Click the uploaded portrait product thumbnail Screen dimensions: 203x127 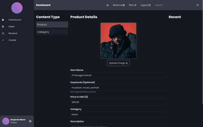pos(118,41)
